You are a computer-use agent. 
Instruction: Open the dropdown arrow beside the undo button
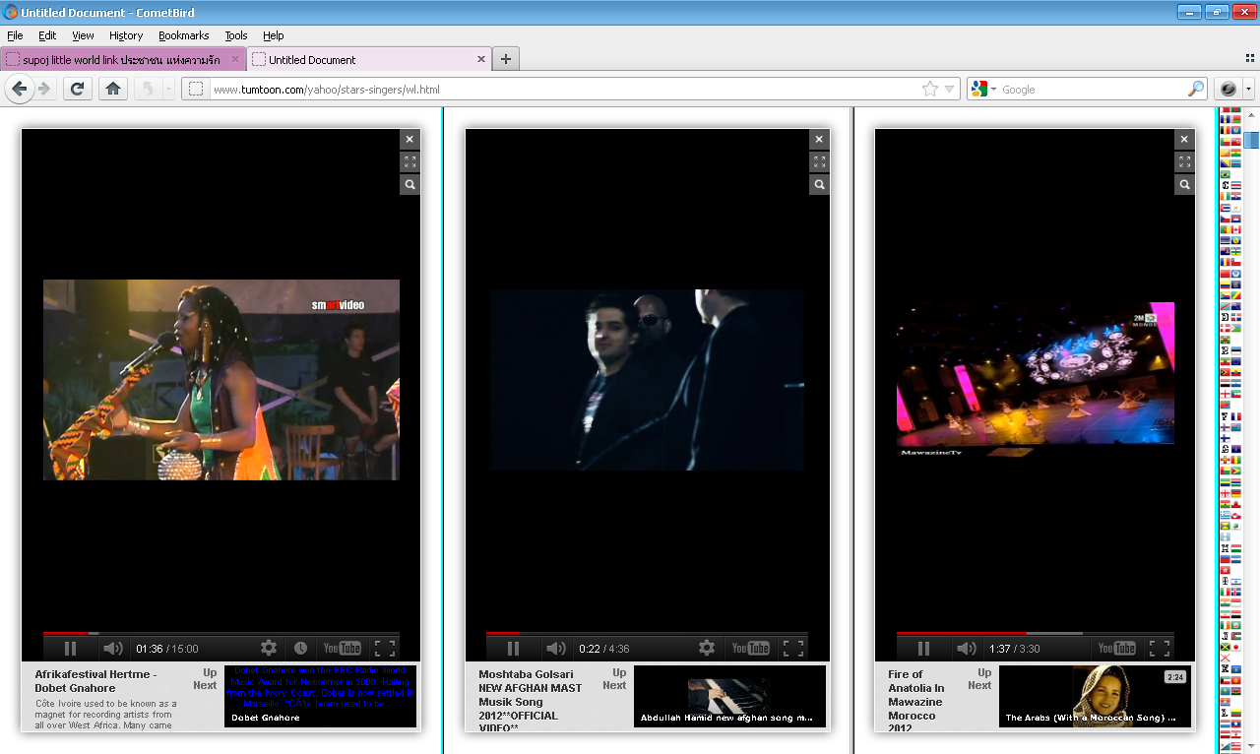(x=168, y=89)
